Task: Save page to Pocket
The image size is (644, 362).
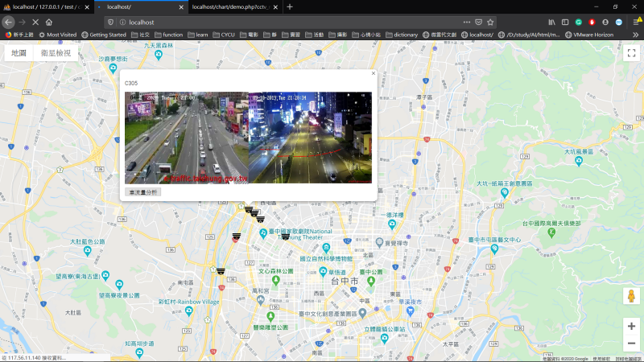Action: 478,23
